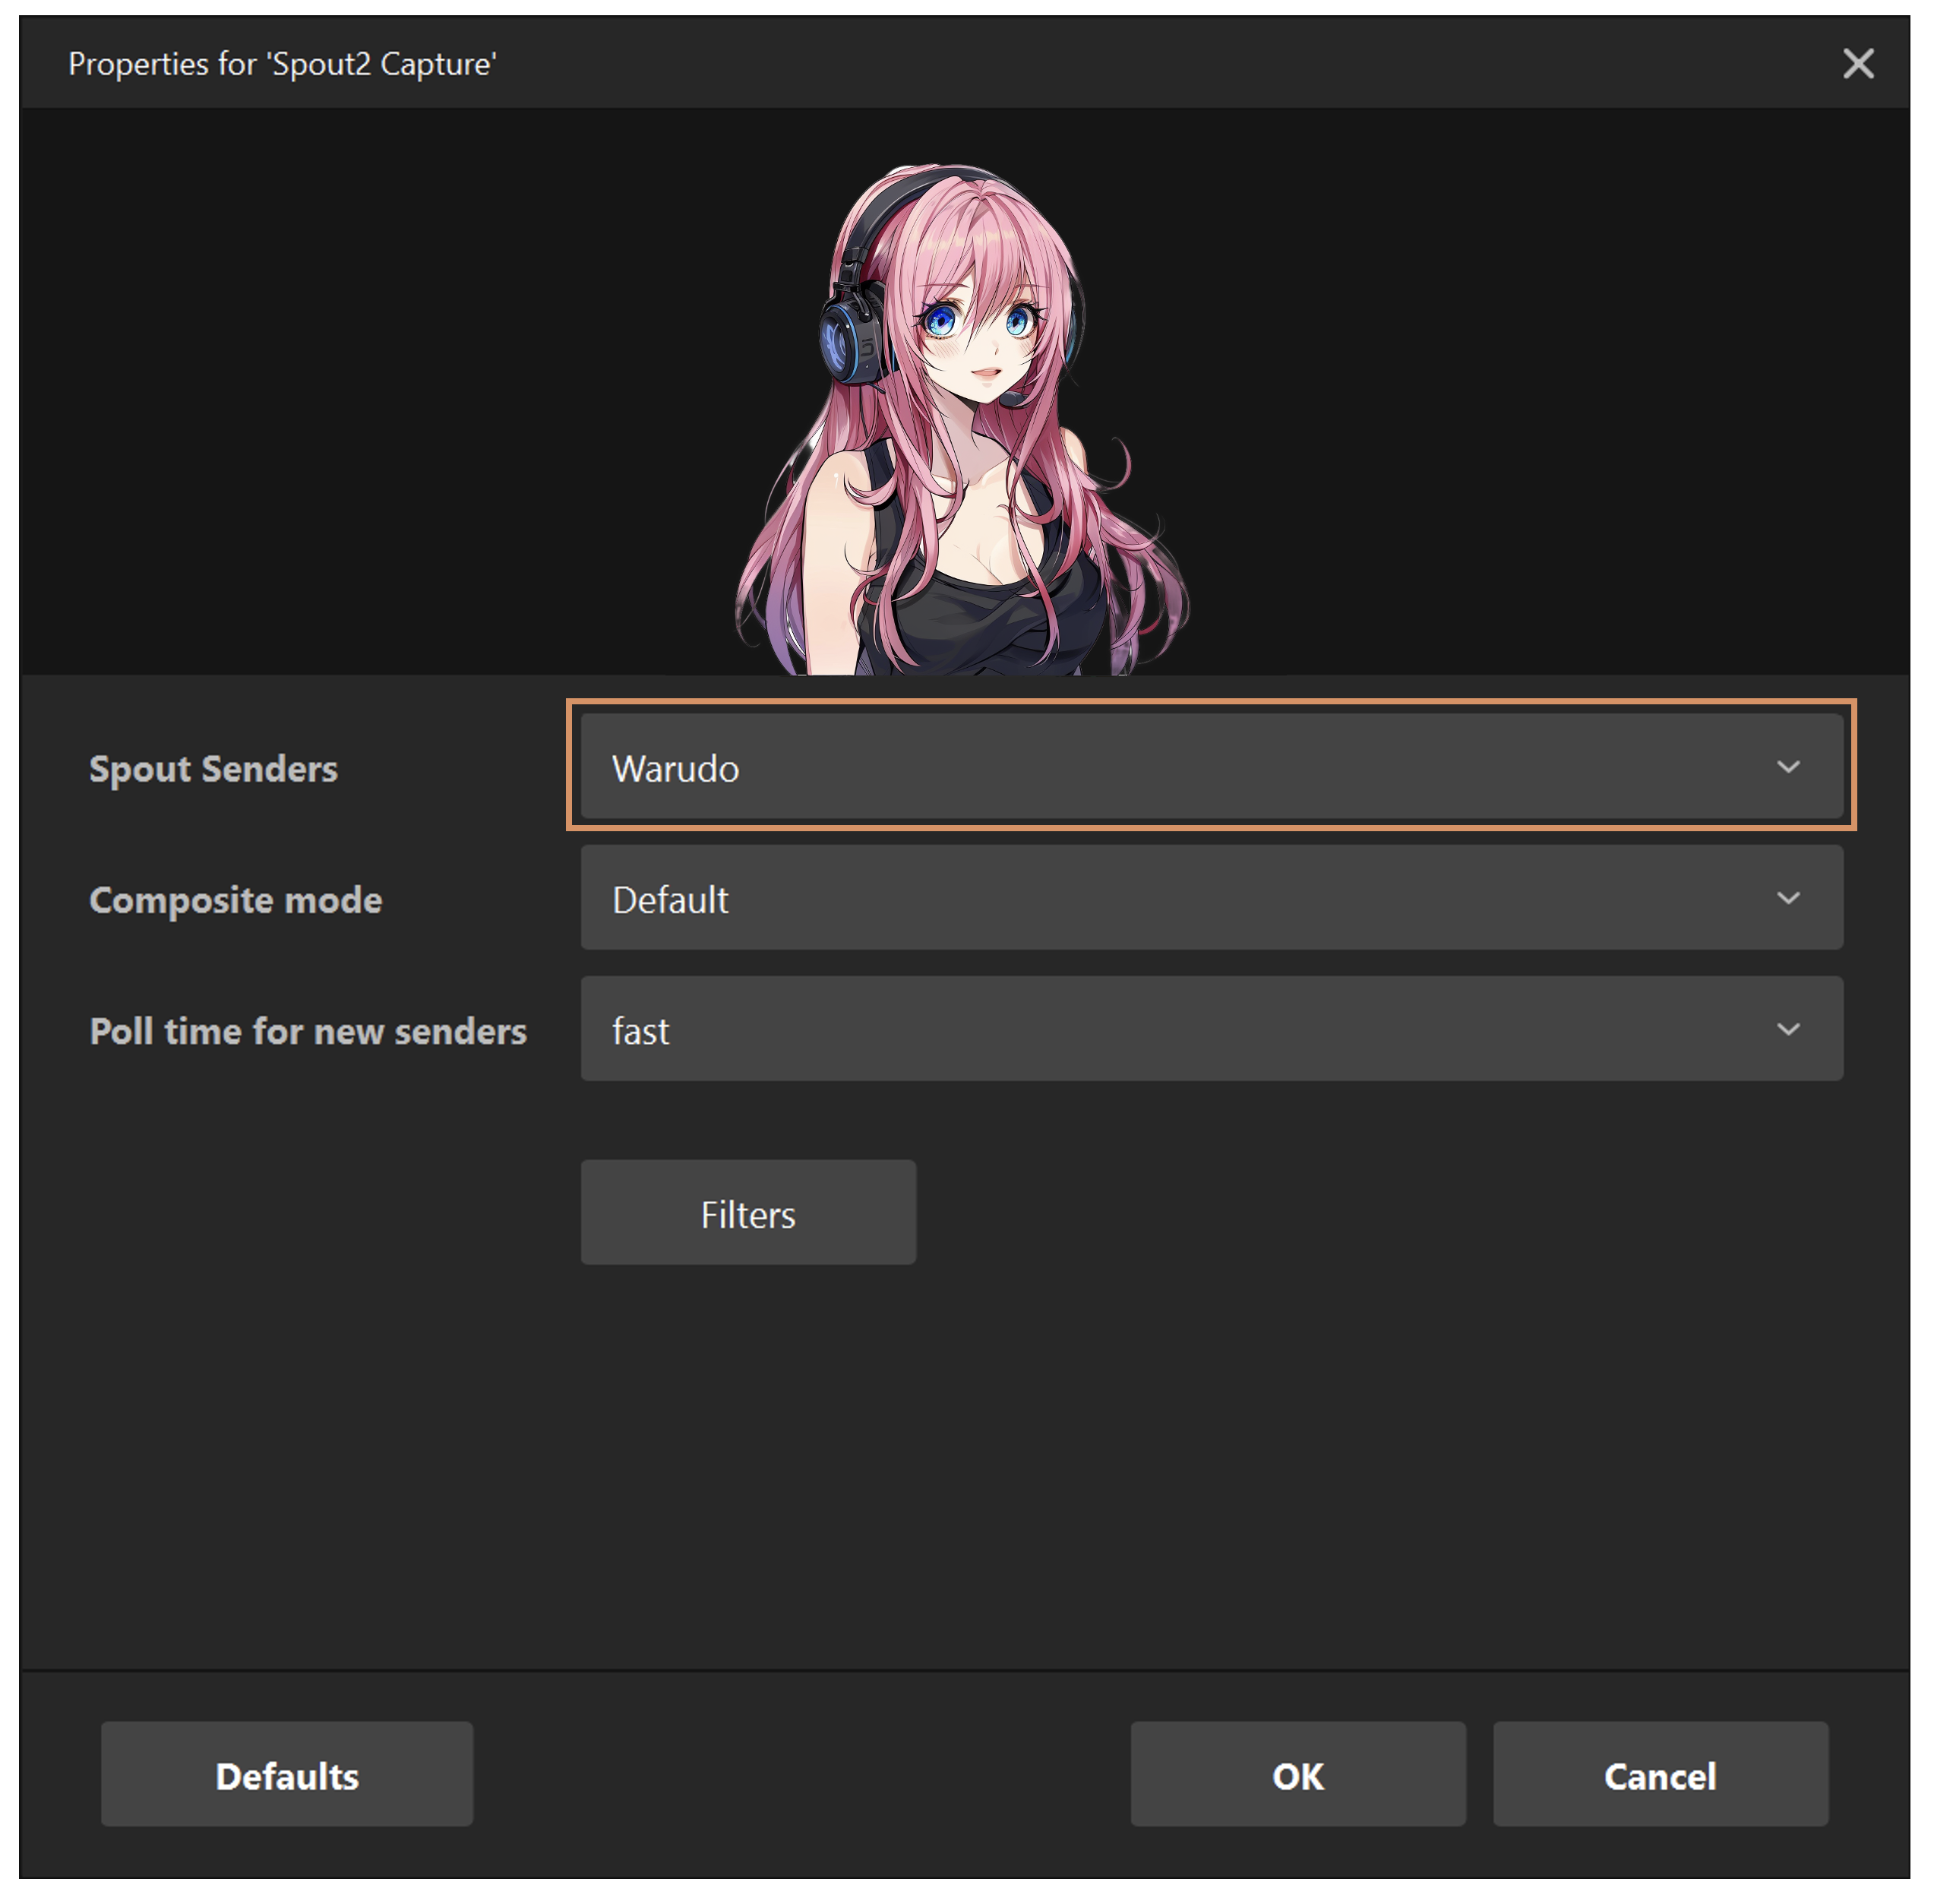The image size is (1934, 1904).
Task: Close the Spout2 Capture properties dialog
Action: 1858,64
